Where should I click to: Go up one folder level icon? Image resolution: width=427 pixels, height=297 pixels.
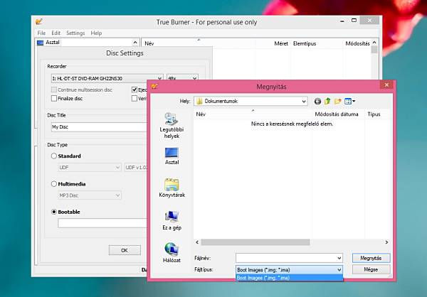(327, 102)
